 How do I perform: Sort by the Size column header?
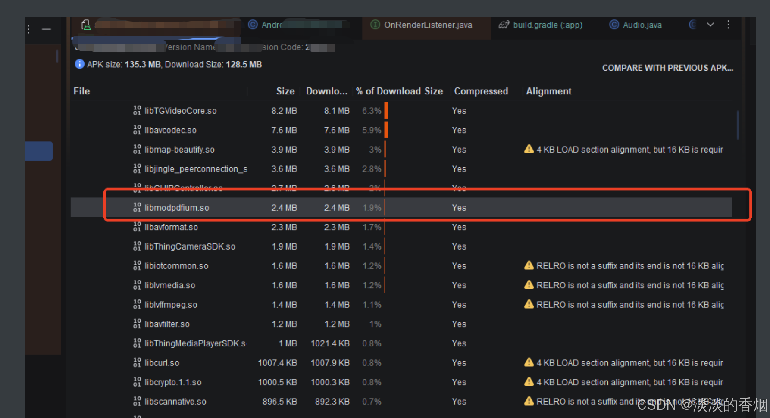point(285,91)
